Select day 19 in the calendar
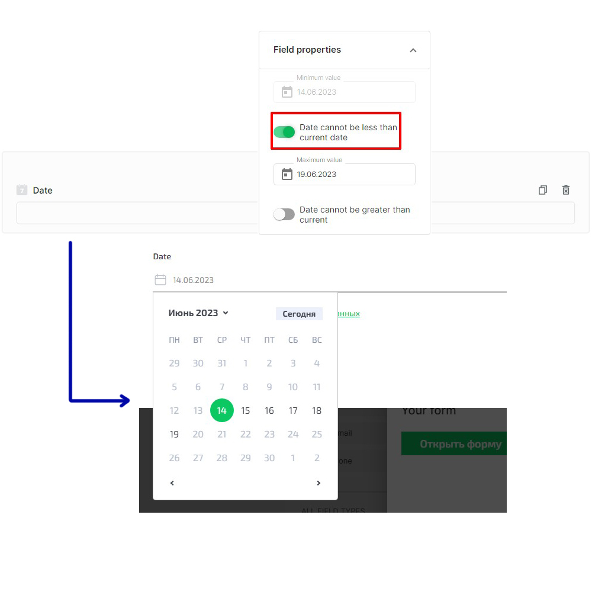Viewport: 592px width, 592px height. coord(174,434)
